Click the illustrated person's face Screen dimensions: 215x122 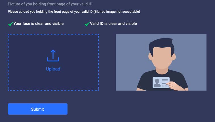(162, 57)
